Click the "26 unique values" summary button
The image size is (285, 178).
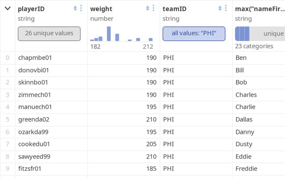[x=49, y=33]
